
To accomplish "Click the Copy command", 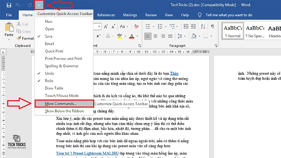I will [24, 31].
